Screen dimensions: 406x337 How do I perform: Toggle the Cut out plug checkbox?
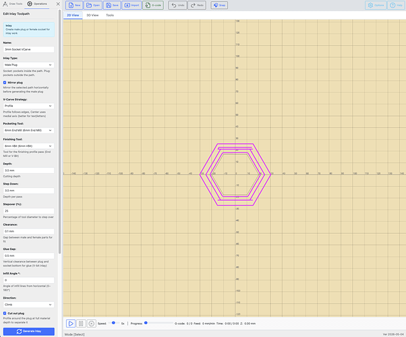point(5,313)
